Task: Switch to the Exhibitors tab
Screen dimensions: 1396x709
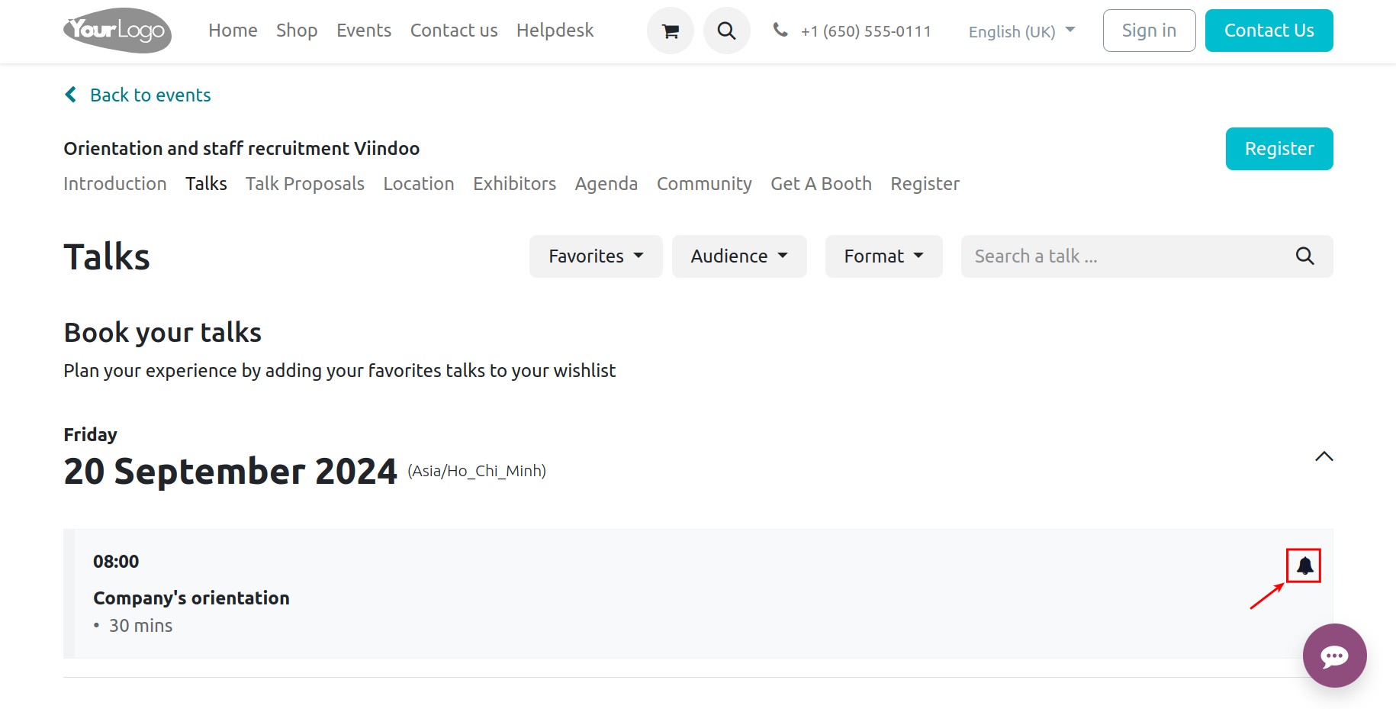Action: coord(514,184)
